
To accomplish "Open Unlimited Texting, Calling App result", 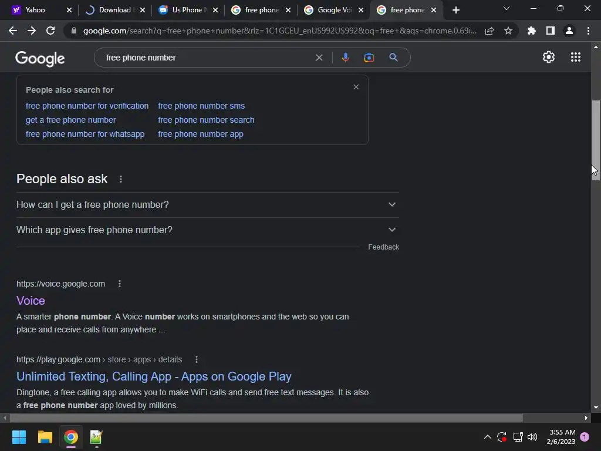I will pyautogui.click(x=154, y=376).
